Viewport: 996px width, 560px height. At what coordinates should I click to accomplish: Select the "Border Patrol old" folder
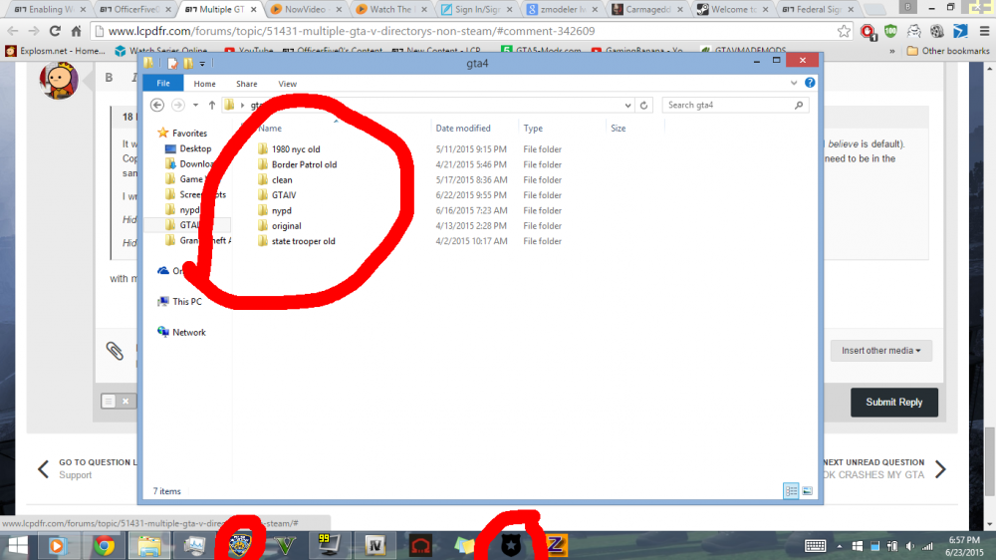tap(304, 164)
